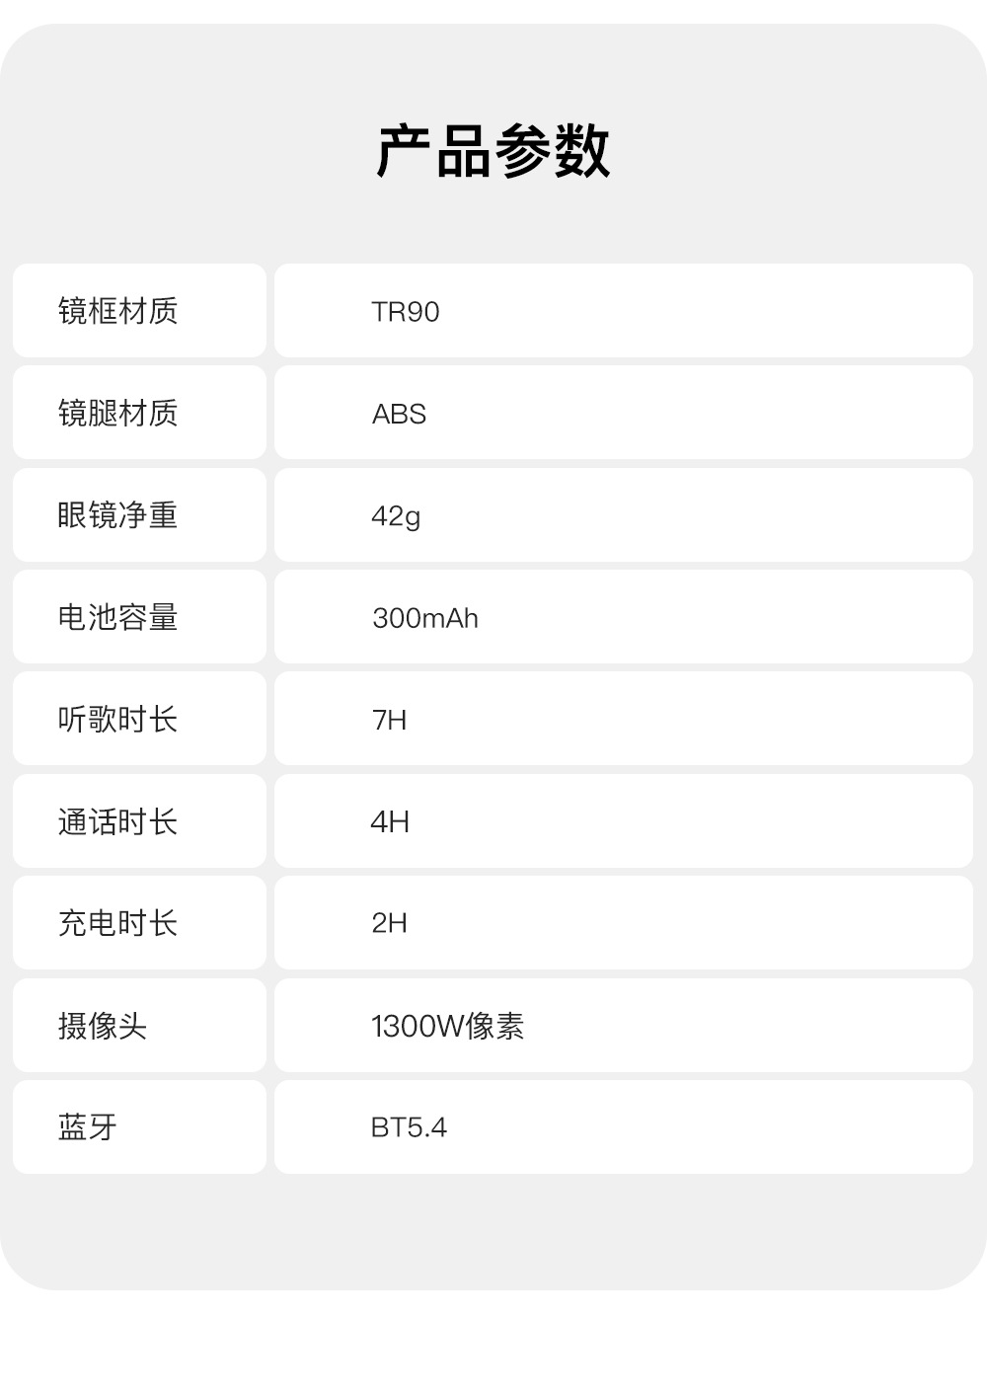Click the 4H call duration value
Image resolution: width=987 pixels, height=1394 pixels.
pos(390,821)
